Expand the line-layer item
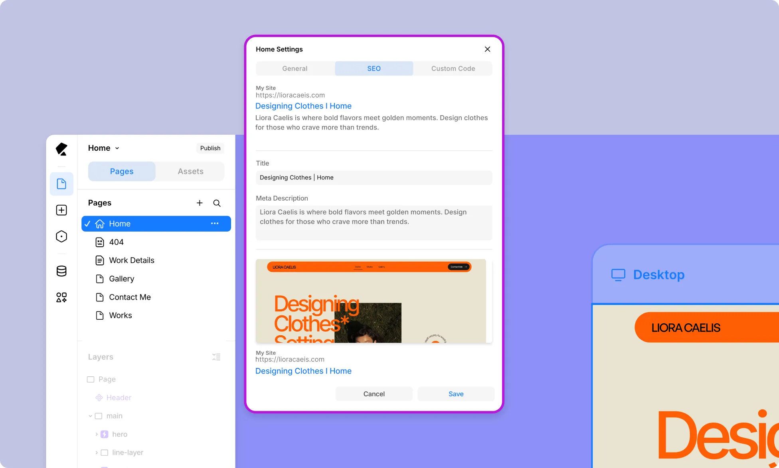 (x=97, y=452)
